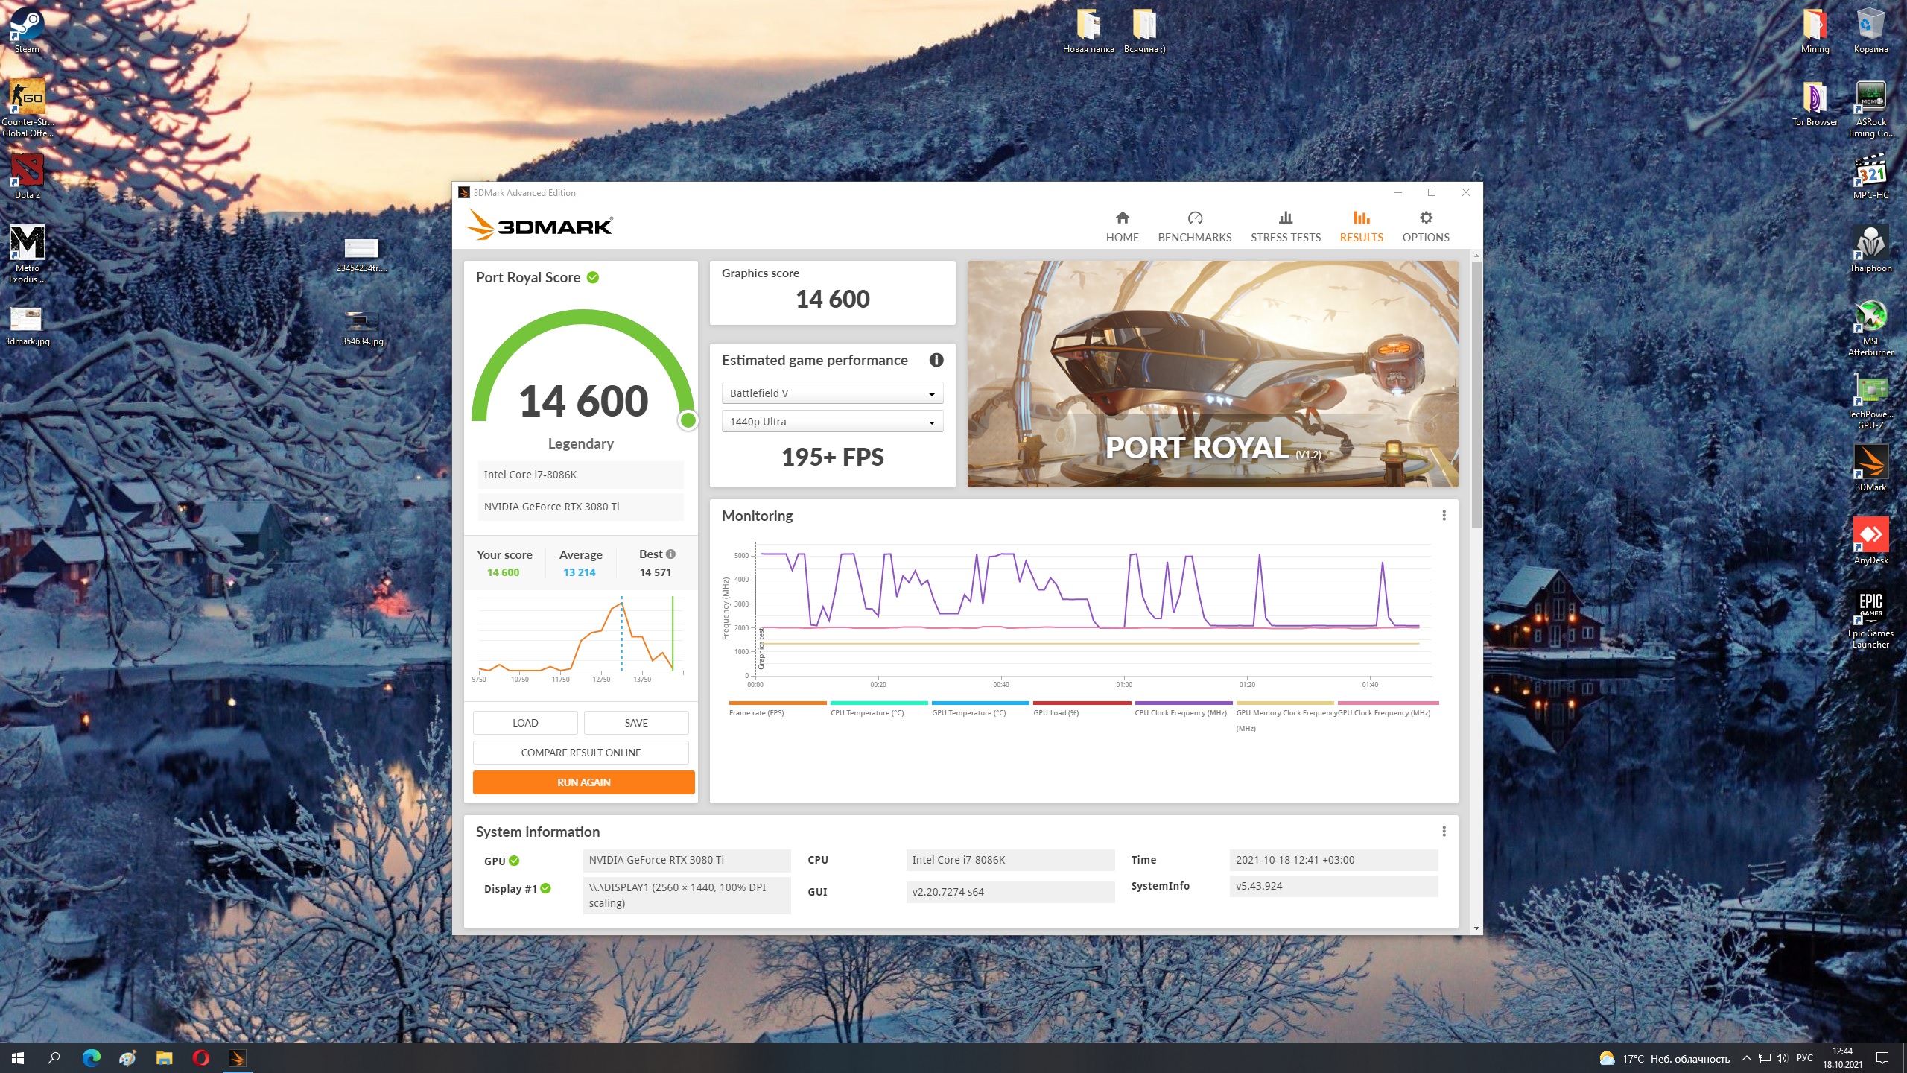The image size is (1907, 1073).
Task: Click the info icon beside Estimated game performance
Action: 936,360
